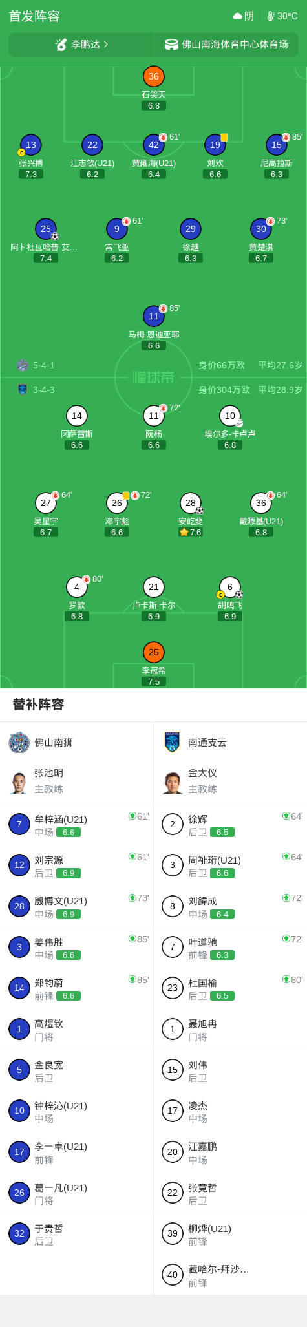Tap 佛山南海体育中心体育场 stadium name
The width and height of the screenshot is (307, 1327).
pyautogui.click(x=235, y=45)
